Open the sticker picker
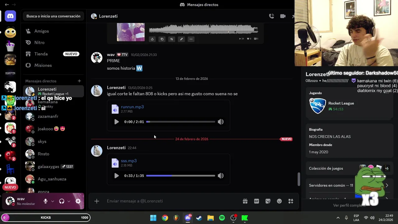Viewport: 398px width, 224px height. click(x=268, y=201)
